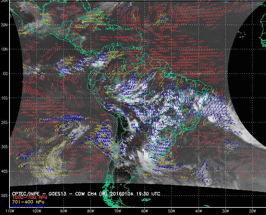Select the 20S latitude label

pos(4,122)
